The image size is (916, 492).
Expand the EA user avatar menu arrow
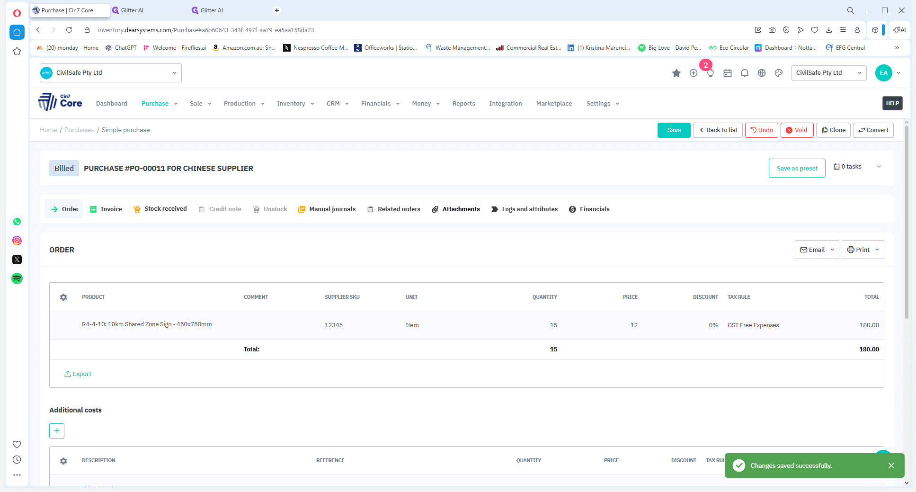click(x=898, y=73)
